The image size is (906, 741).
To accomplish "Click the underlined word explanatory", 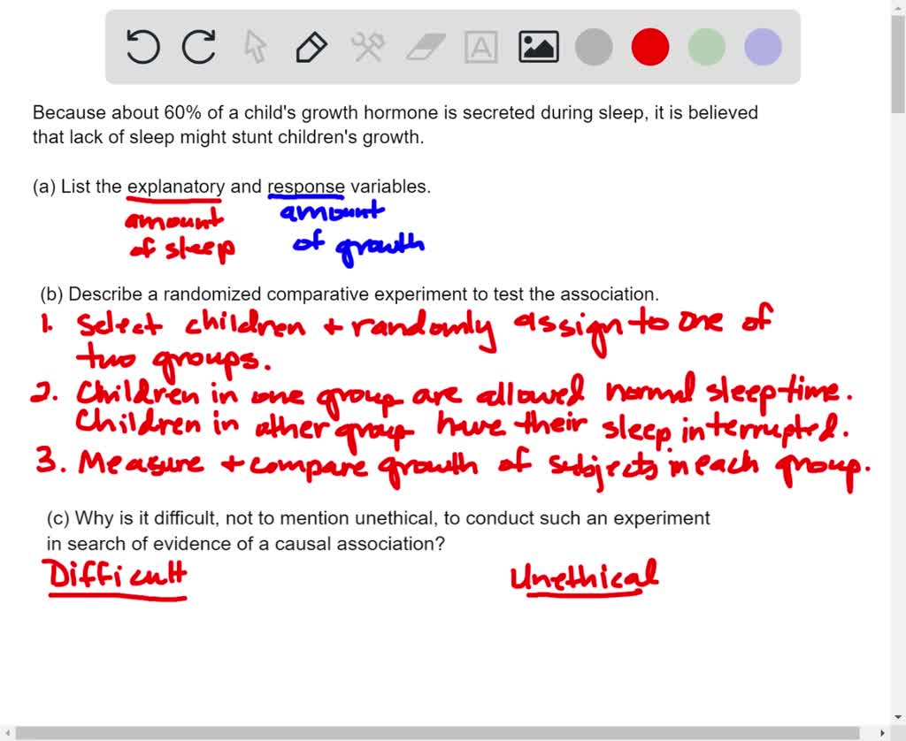I will pyautogui.click(x=175, y=187).
